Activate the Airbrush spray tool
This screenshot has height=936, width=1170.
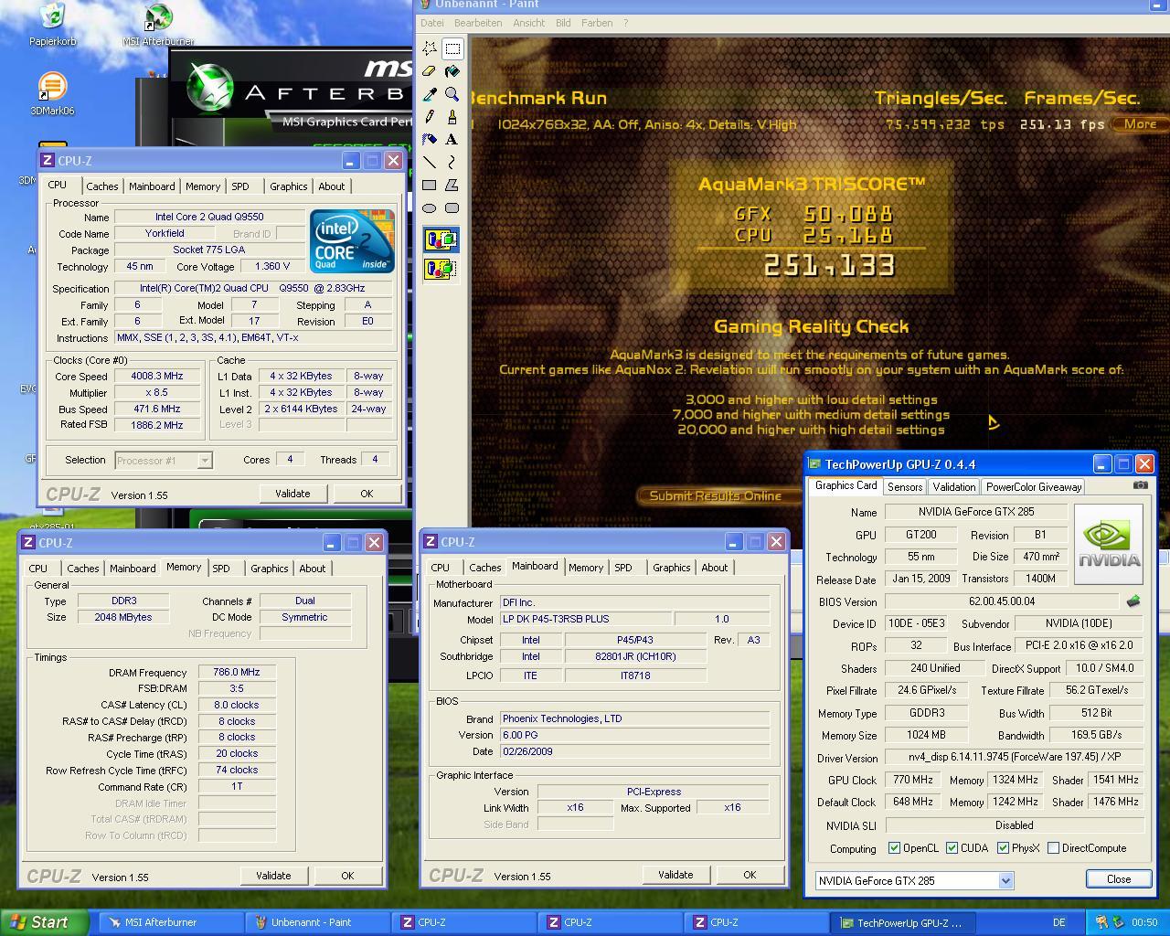[430, 140]
